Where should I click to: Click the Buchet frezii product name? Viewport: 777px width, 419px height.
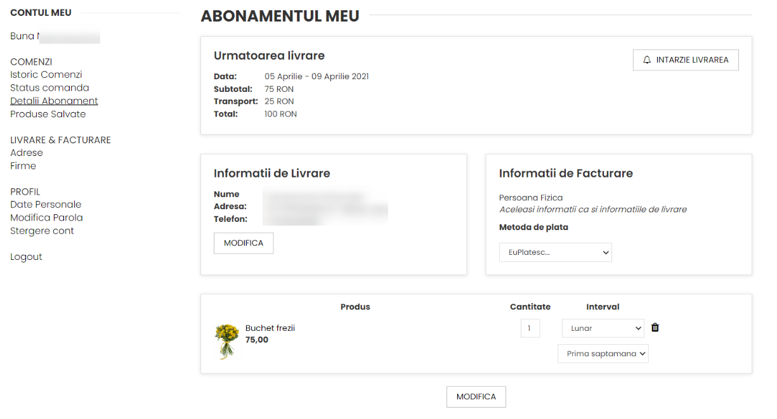click(270, 328)
